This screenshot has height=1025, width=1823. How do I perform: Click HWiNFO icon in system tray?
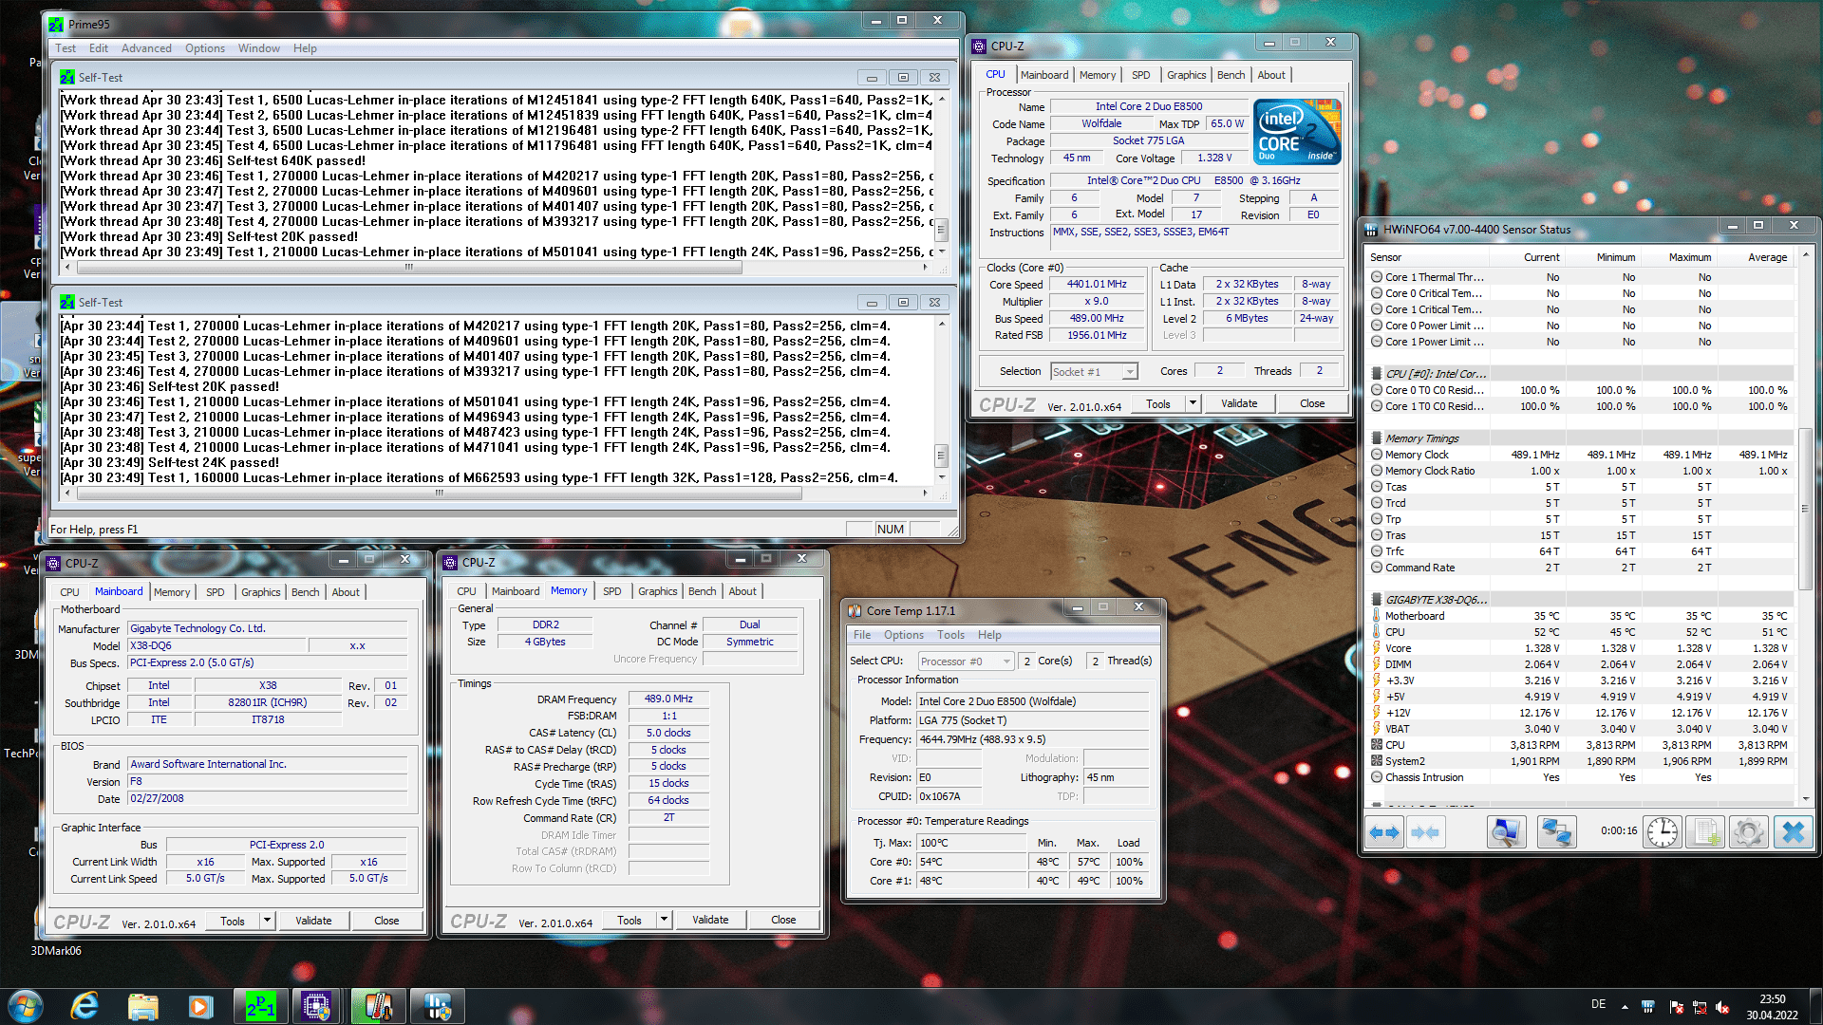pyautogui.click(x=1648, y=1006)
